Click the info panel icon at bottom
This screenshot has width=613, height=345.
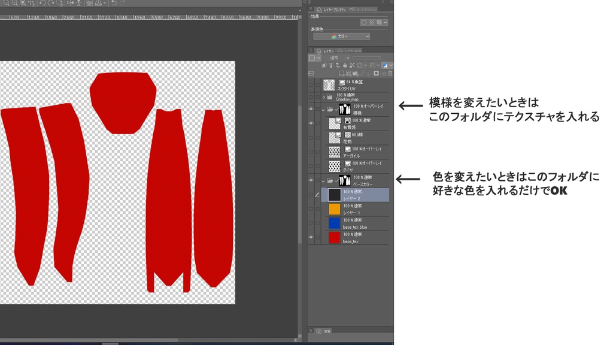tap(318, 331)
